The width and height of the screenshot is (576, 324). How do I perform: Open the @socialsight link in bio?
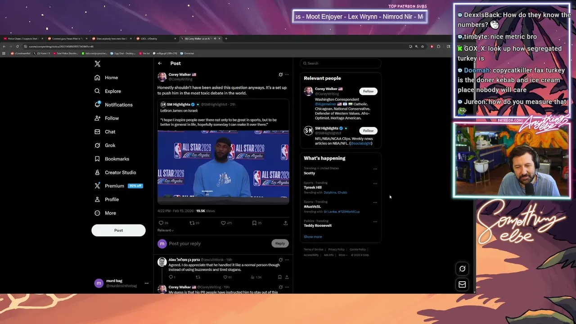(361, 143)
